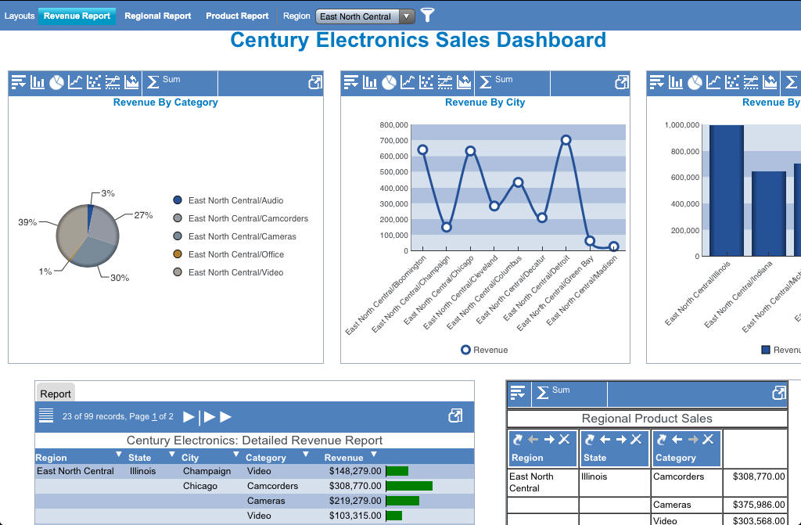Open the Detailed Revenue Report in a new window
Image resolution: width=801 pixels, height=525 pixels.
455,415
